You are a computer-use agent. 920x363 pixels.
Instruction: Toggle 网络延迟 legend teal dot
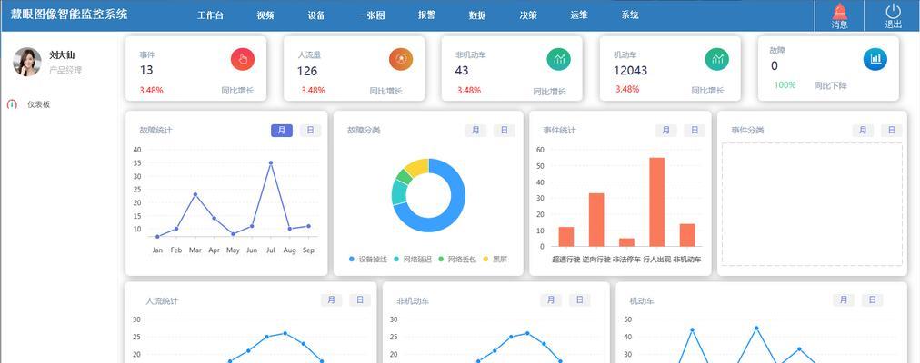396,259
